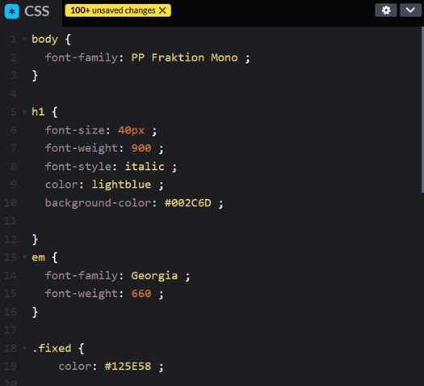Screen dimensions: 424x386
Task: Click the #002C6D background color value
Action: tap(188, 203)
